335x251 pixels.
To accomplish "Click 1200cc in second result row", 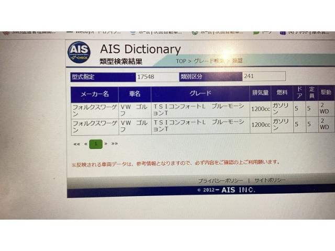I will (x=261, y=125).
